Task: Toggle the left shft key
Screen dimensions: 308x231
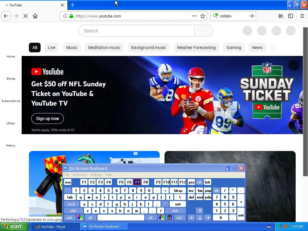Action: click(73, 211)
